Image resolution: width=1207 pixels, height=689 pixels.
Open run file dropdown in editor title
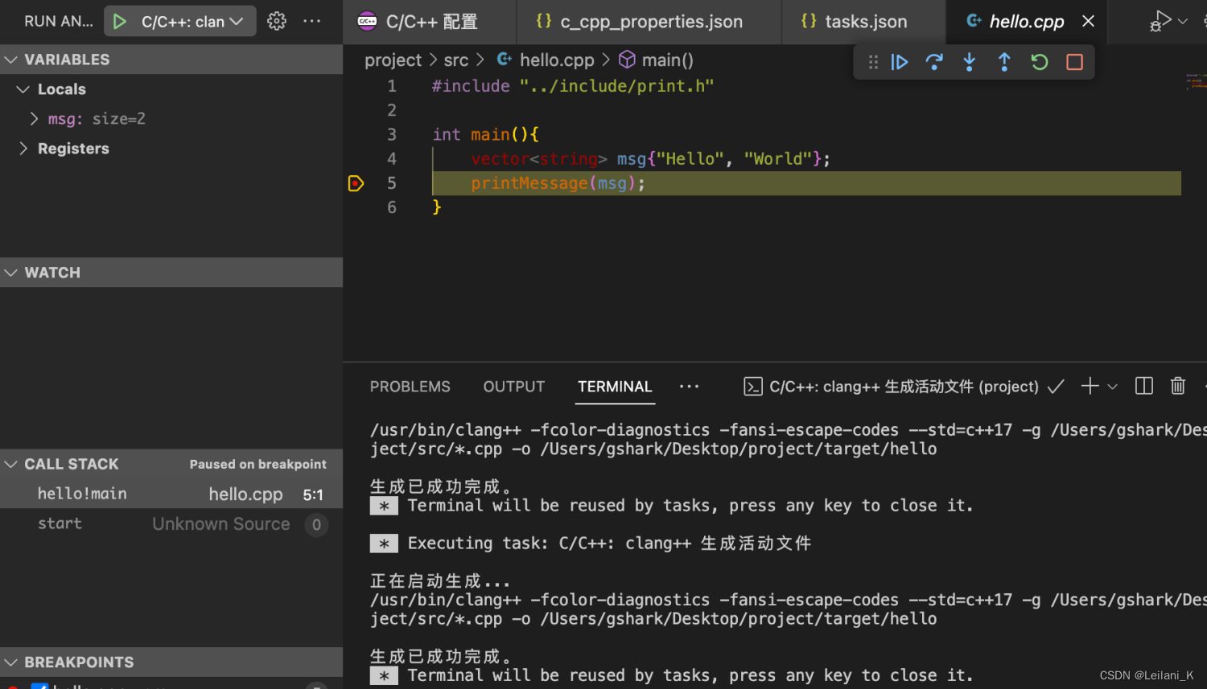1183,22
